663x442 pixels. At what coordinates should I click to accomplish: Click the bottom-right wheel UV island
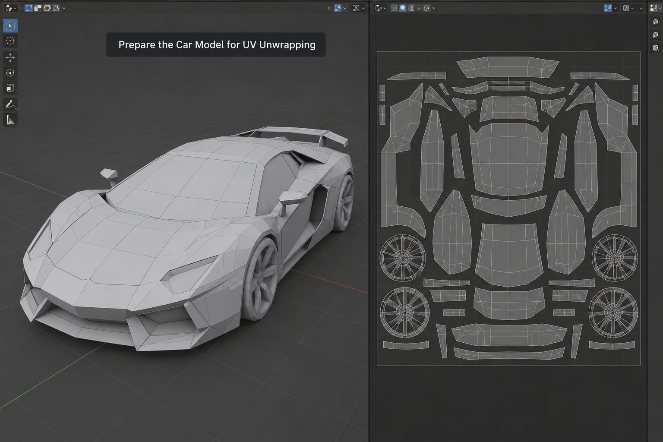click(613, 312)
